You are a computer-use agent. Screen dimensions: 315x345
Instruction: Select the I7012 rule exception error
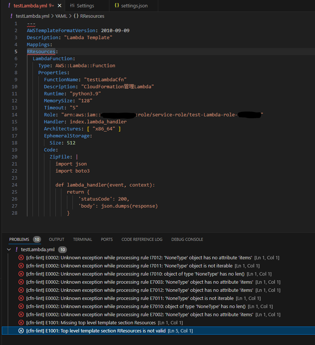[158, 258]
